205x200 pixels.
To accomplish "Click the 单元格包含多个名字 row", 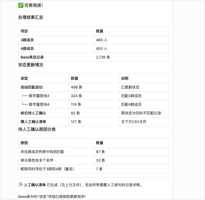I will 37,160.
